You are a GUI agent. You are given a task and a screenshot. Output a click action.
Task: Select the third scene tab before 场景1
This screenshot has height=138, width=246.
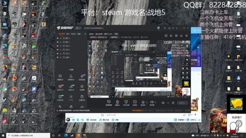(73, 34)
